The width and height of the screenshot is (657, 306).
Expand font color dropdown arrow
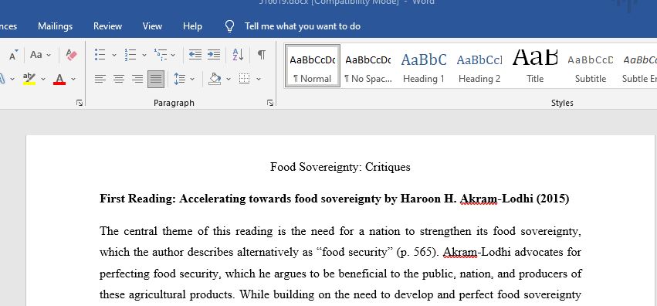tap(73, 79)
